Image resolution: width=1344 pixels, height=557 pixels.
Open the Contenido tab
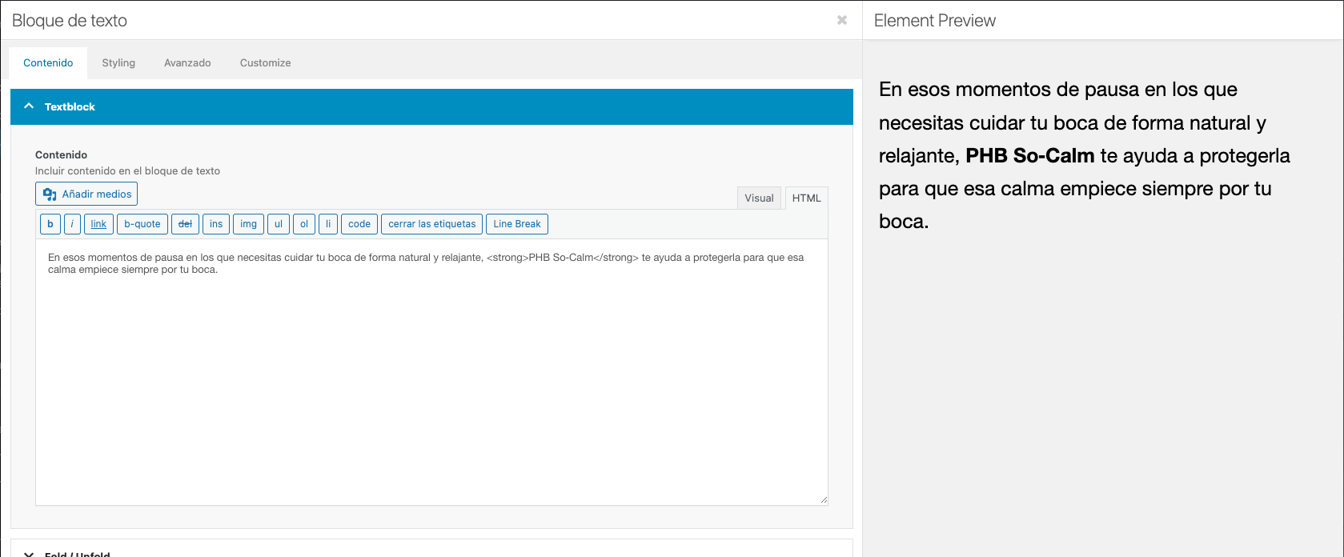48,62
